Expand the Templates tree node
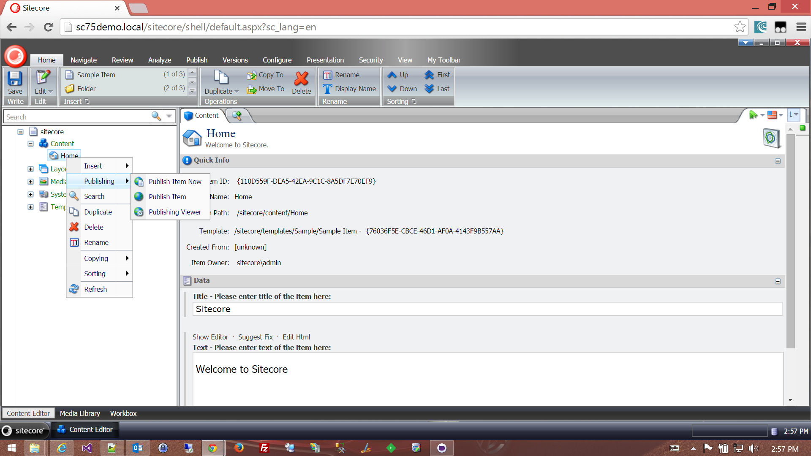The width and height of the screenshot is (811, 456). pyautogui.click(x=30, y=207)
